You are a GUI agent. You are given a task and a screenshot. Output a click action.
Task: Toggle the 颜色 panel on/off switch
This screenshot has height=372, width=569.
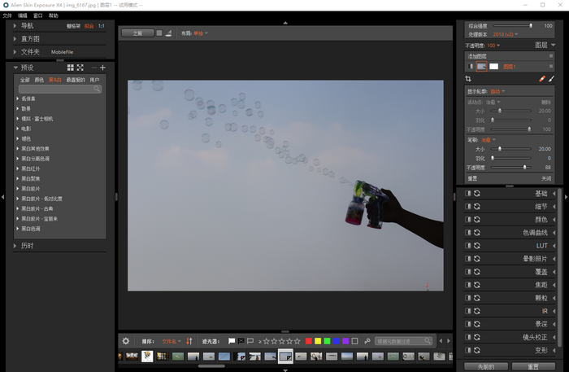click(x=468, y=220)
